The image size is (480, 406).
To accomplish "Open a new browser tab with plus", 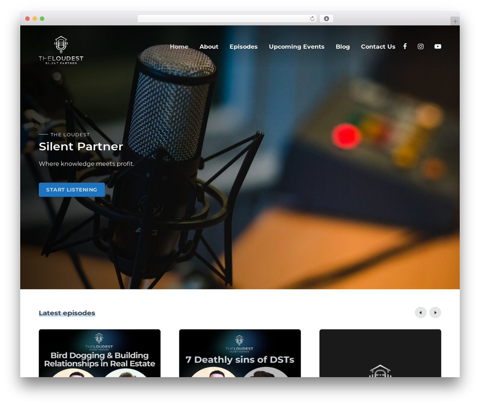I will coord(455,21).
